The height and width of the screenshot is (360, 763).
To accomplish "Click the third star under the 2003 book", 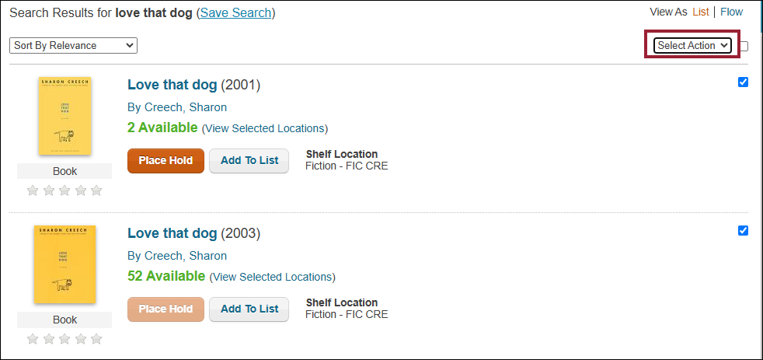I will coord(64,338).
